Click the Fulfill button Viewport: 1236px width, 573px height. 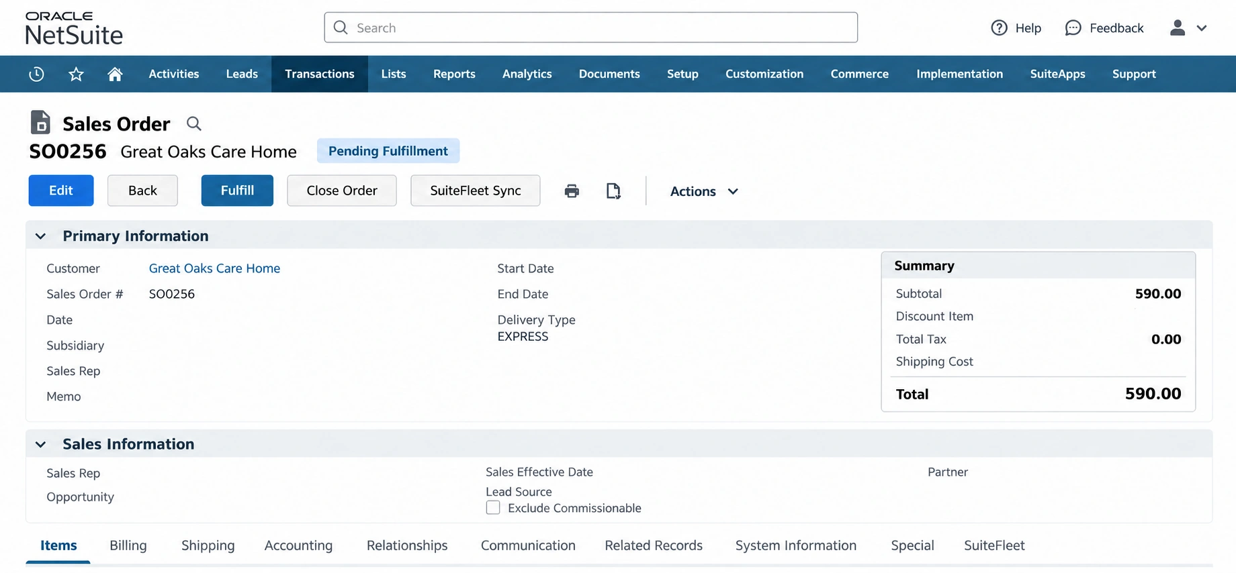coord(237,191)
